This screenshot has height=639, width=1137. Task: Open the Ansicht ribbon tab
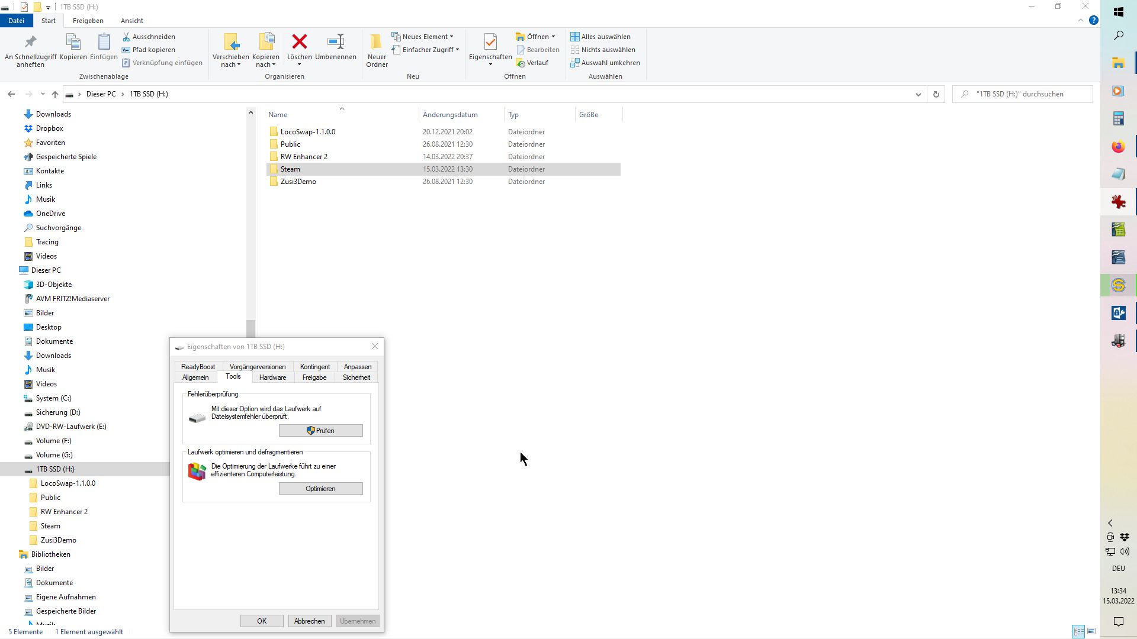point(131,21)
